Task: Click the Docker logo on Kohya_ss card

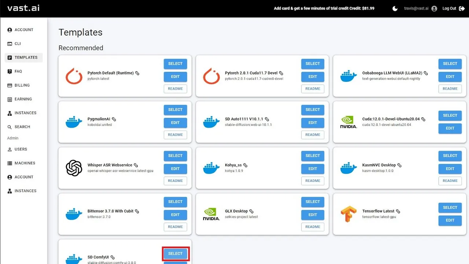Action: pos(211,168)
